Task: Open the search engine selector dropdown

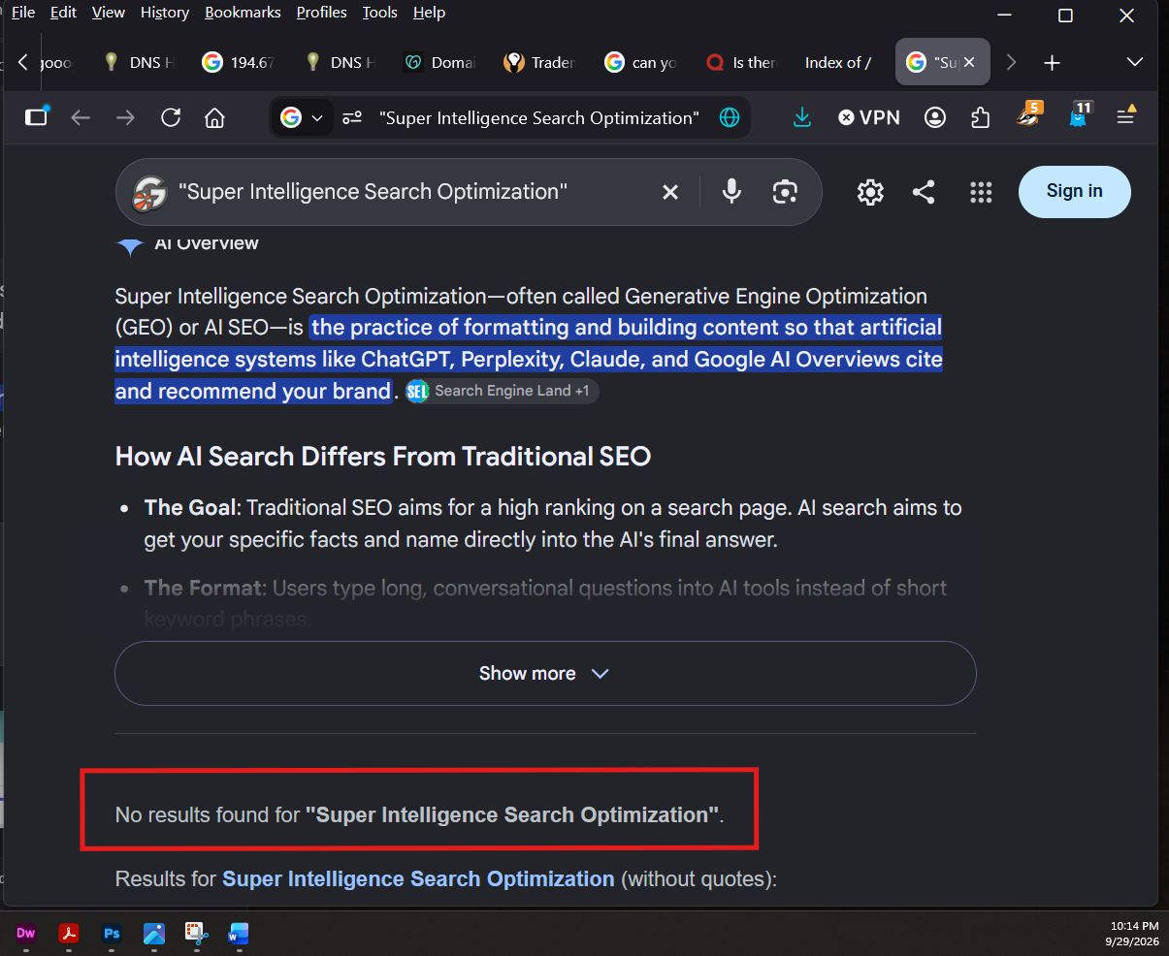Action: click(301, 118)
